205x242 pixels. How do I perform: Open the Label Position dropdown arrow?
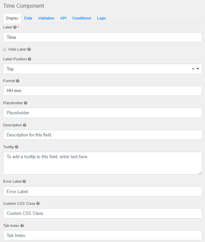tap(198, 69)
